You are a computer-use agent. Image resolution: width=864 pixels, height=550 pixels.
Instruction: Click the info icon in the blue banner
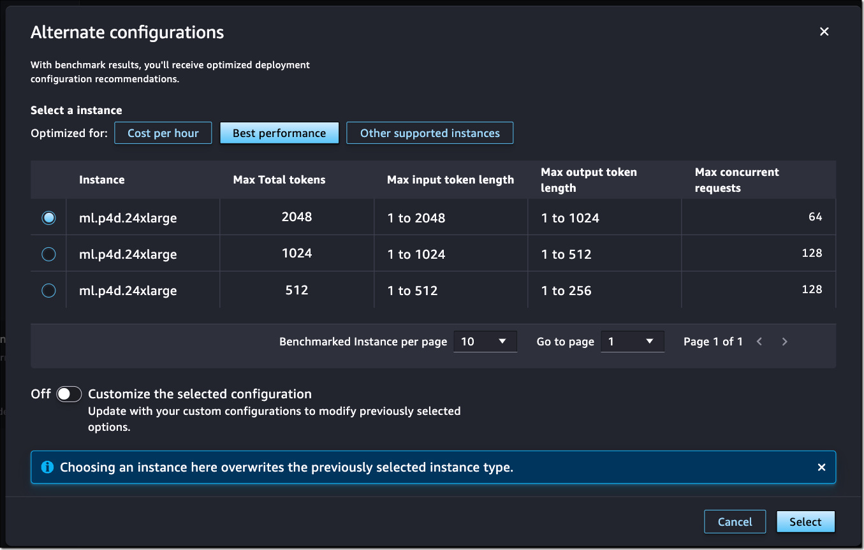pos(47,467)
